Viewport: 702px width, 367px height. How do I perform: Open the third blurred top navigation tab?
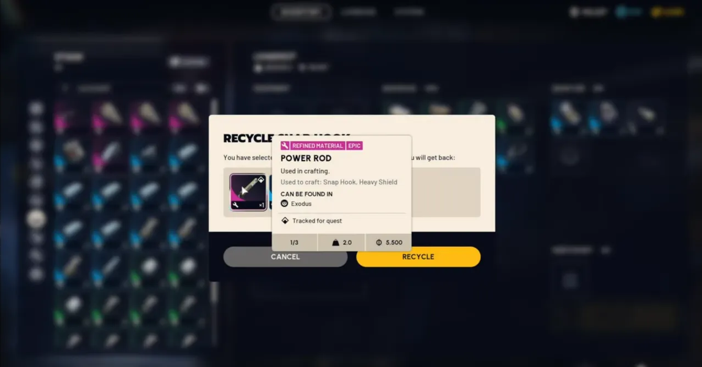click(x=409, y=12)
